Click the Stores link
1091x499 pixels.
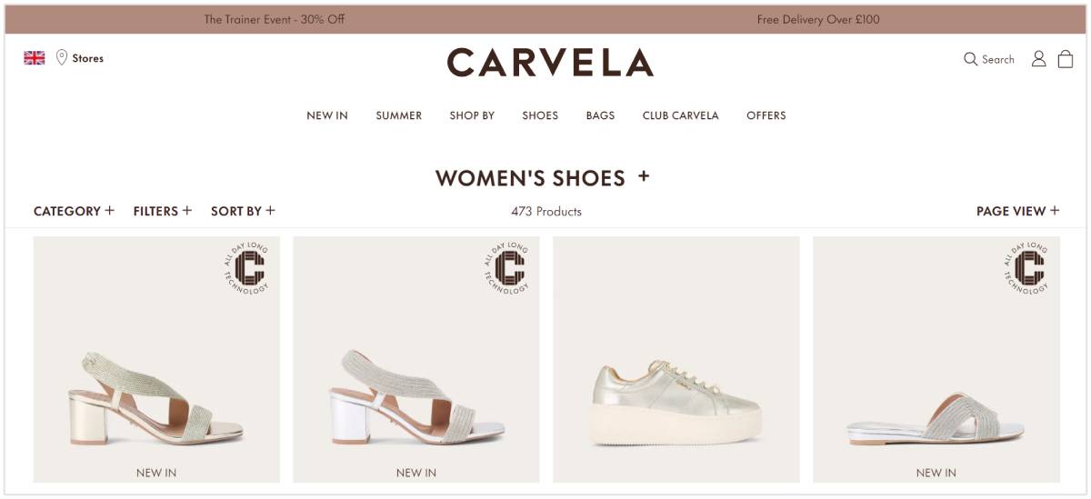click(x=88, y=58)
